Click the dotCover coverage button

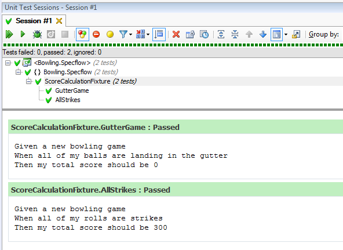coord(51,34)
